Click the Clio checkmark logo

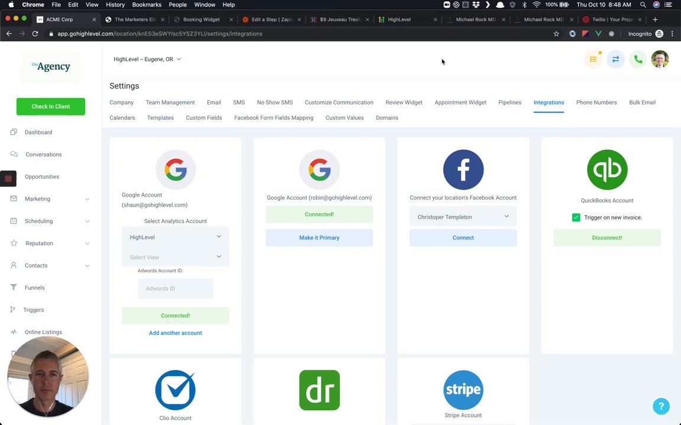175,390
